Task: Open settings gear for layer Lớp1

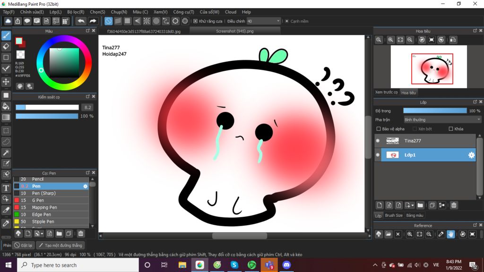Action: 471,155
